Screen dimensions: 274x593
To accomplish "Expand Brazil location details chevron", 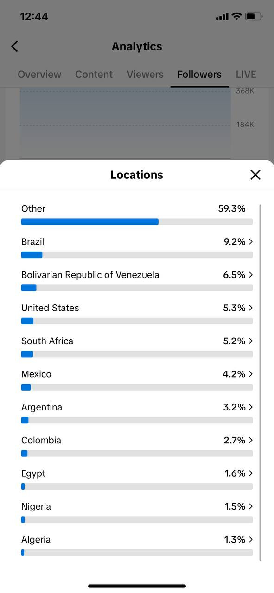I will pos(251,241).
